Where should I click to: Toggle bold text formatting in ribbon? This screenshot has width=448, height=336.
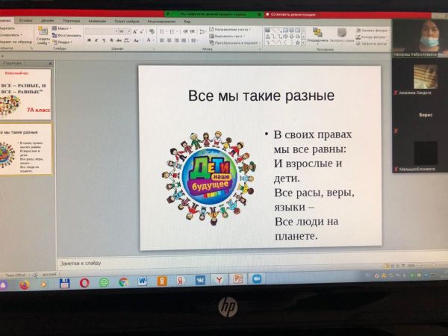click(x=87, y=40)
